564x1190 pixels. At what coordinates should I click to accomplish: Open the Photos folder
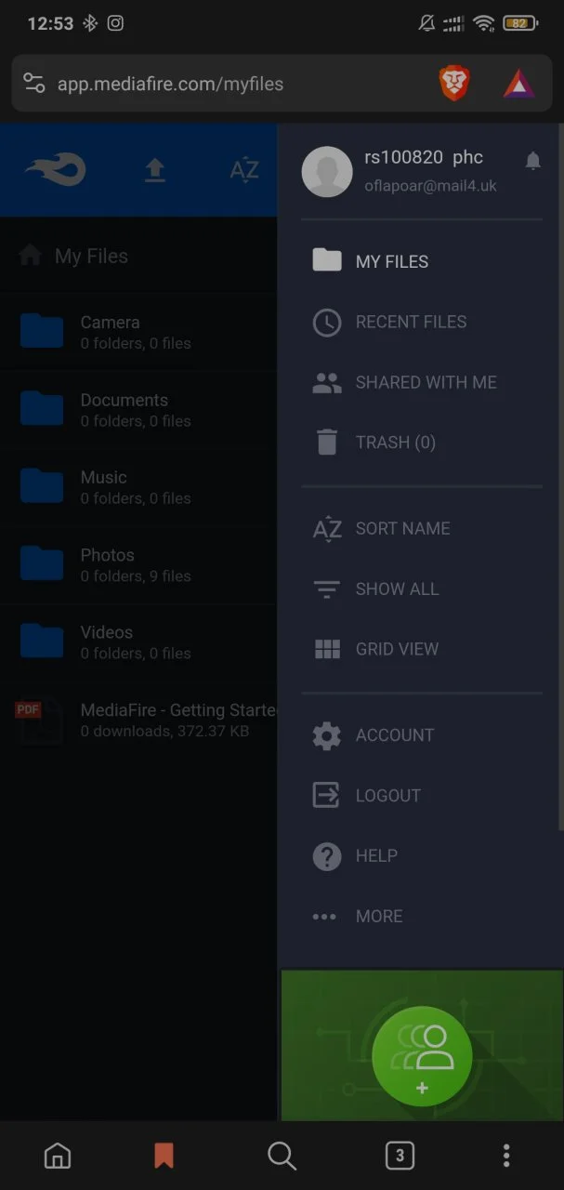pyautogui.click(x=138, y=564)
